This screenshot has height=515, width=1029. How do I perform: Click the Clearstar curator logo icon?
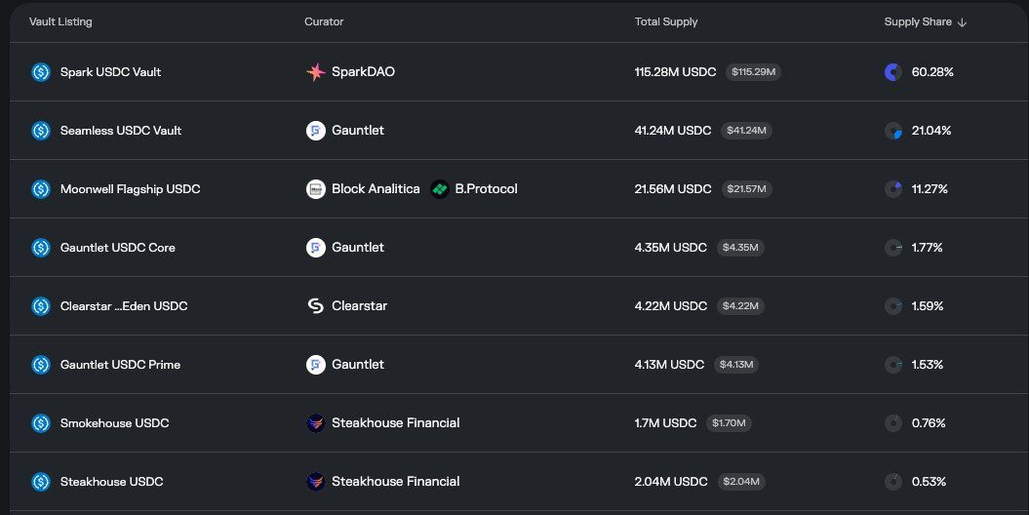pyautogui.click(x=316, y=305)
